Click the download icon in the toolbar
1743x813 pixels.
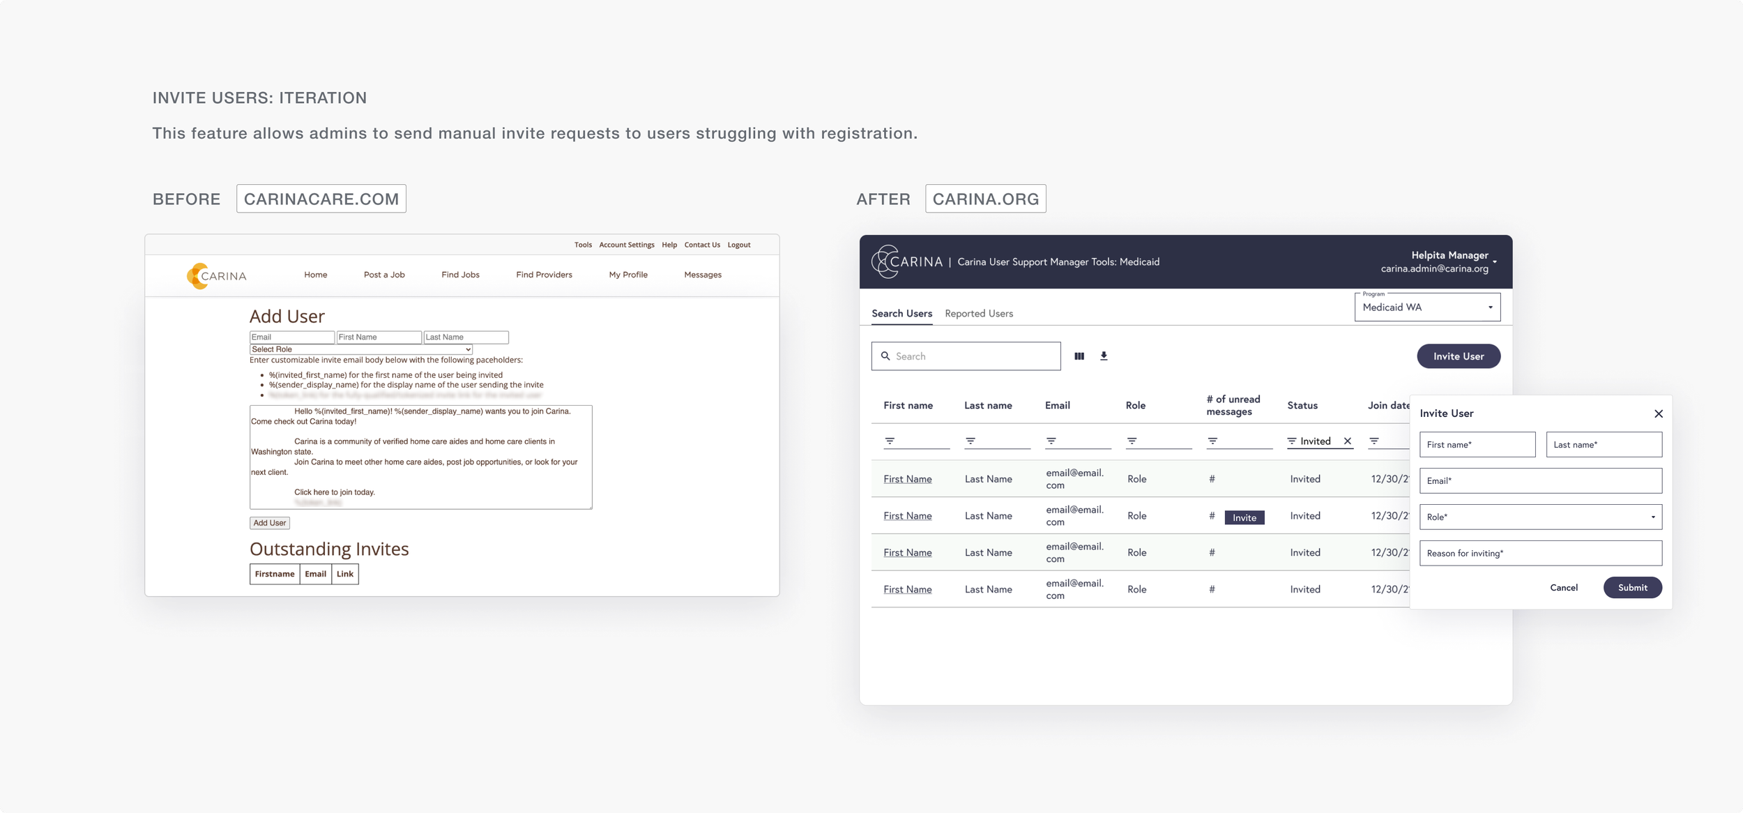coord(1104,356)
